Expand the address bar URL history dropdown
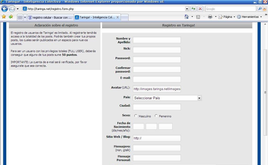 point(187,9)
